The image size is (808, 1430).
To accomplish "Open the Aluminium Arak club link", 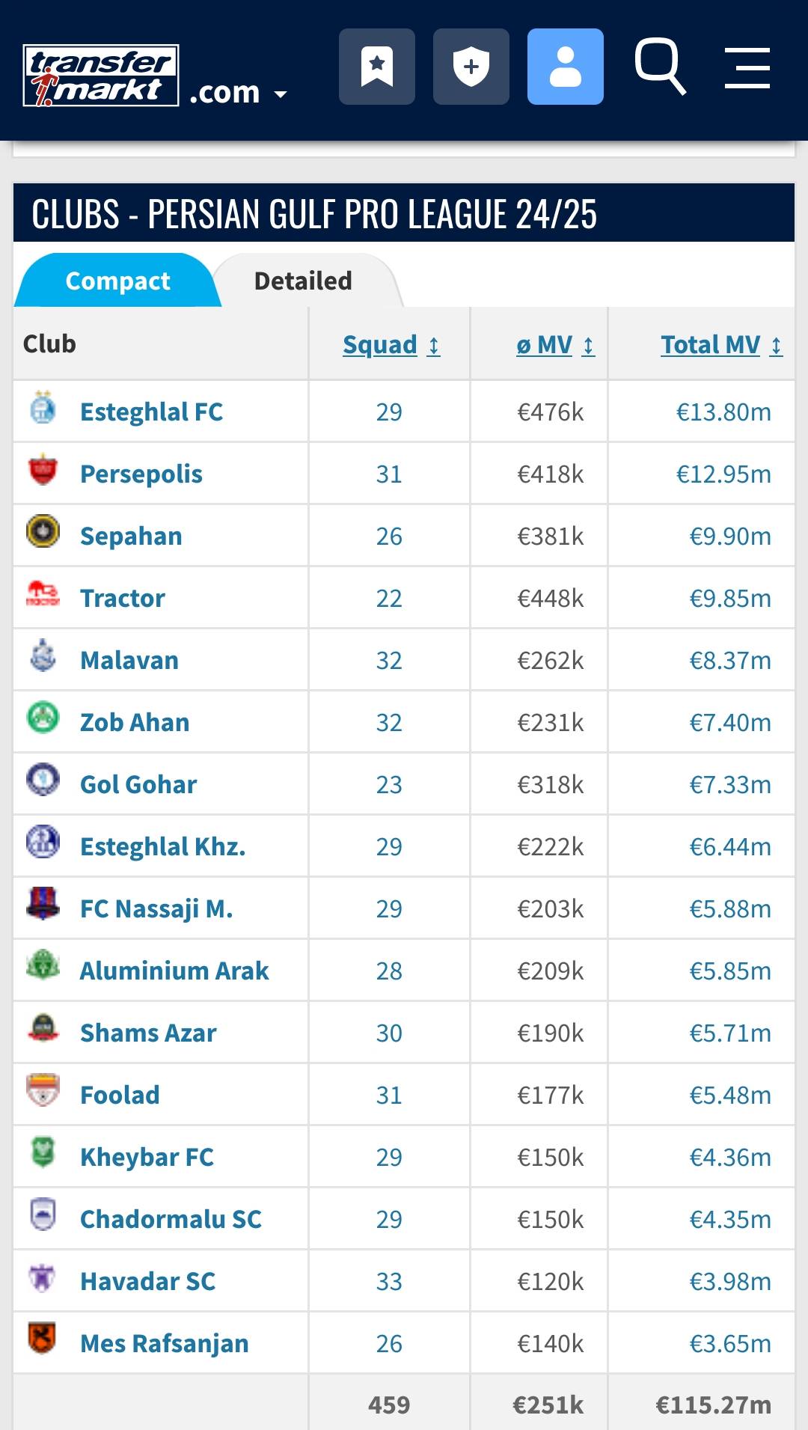I will click(x=174, y=971).
